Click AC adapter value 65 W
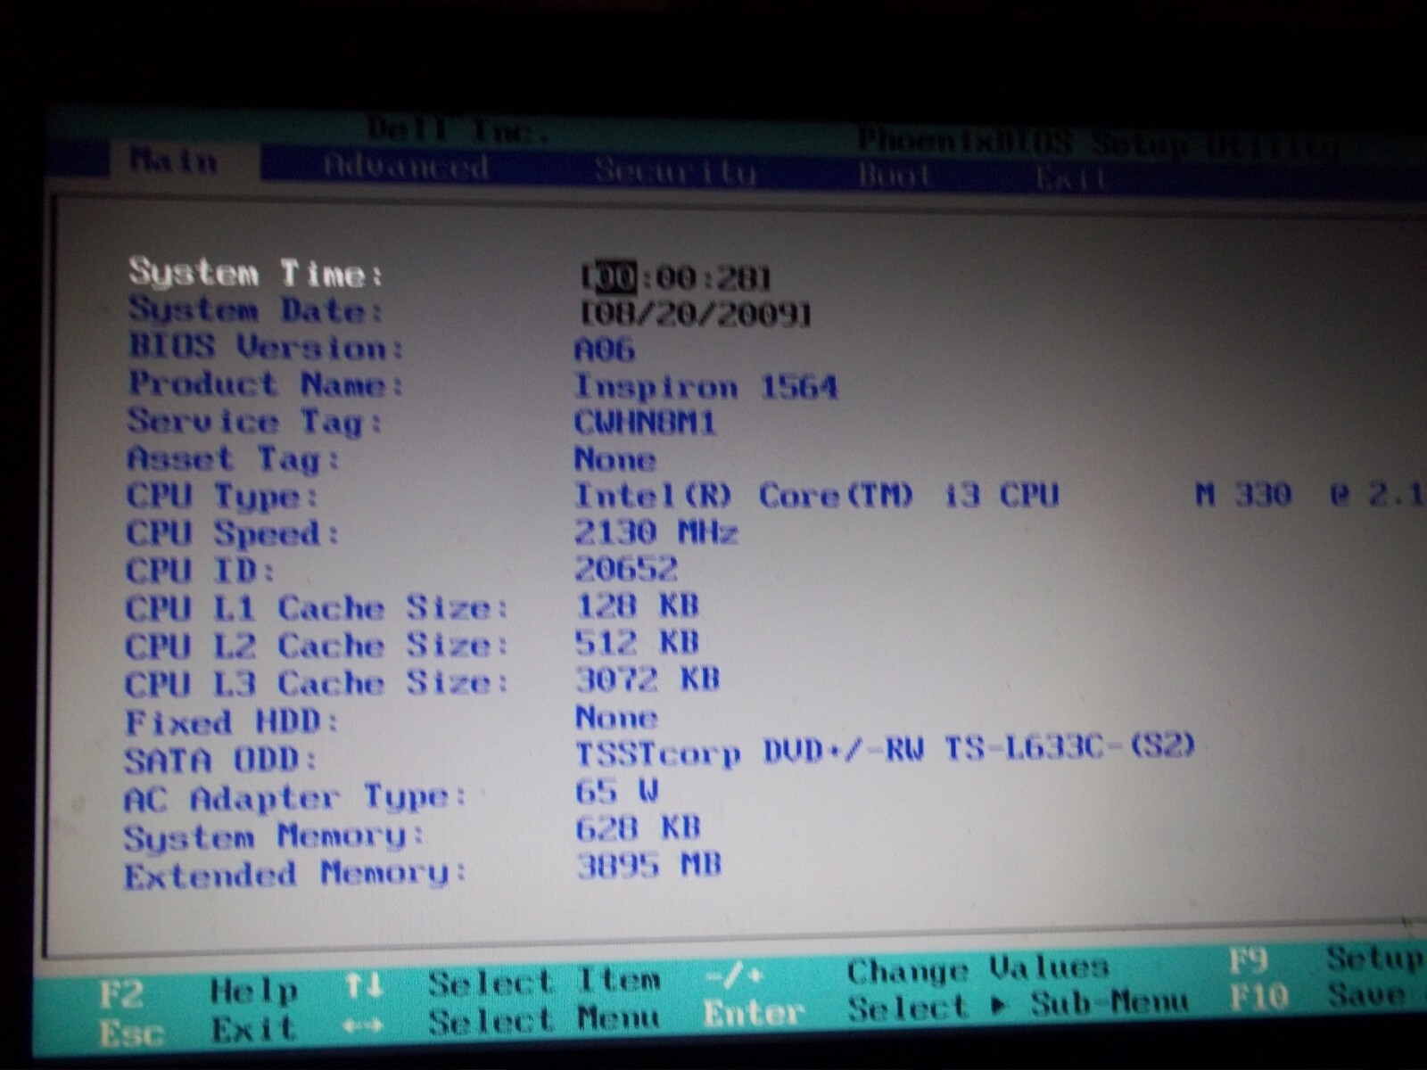Viewport: 1427px width, 1070px height. 617,791
